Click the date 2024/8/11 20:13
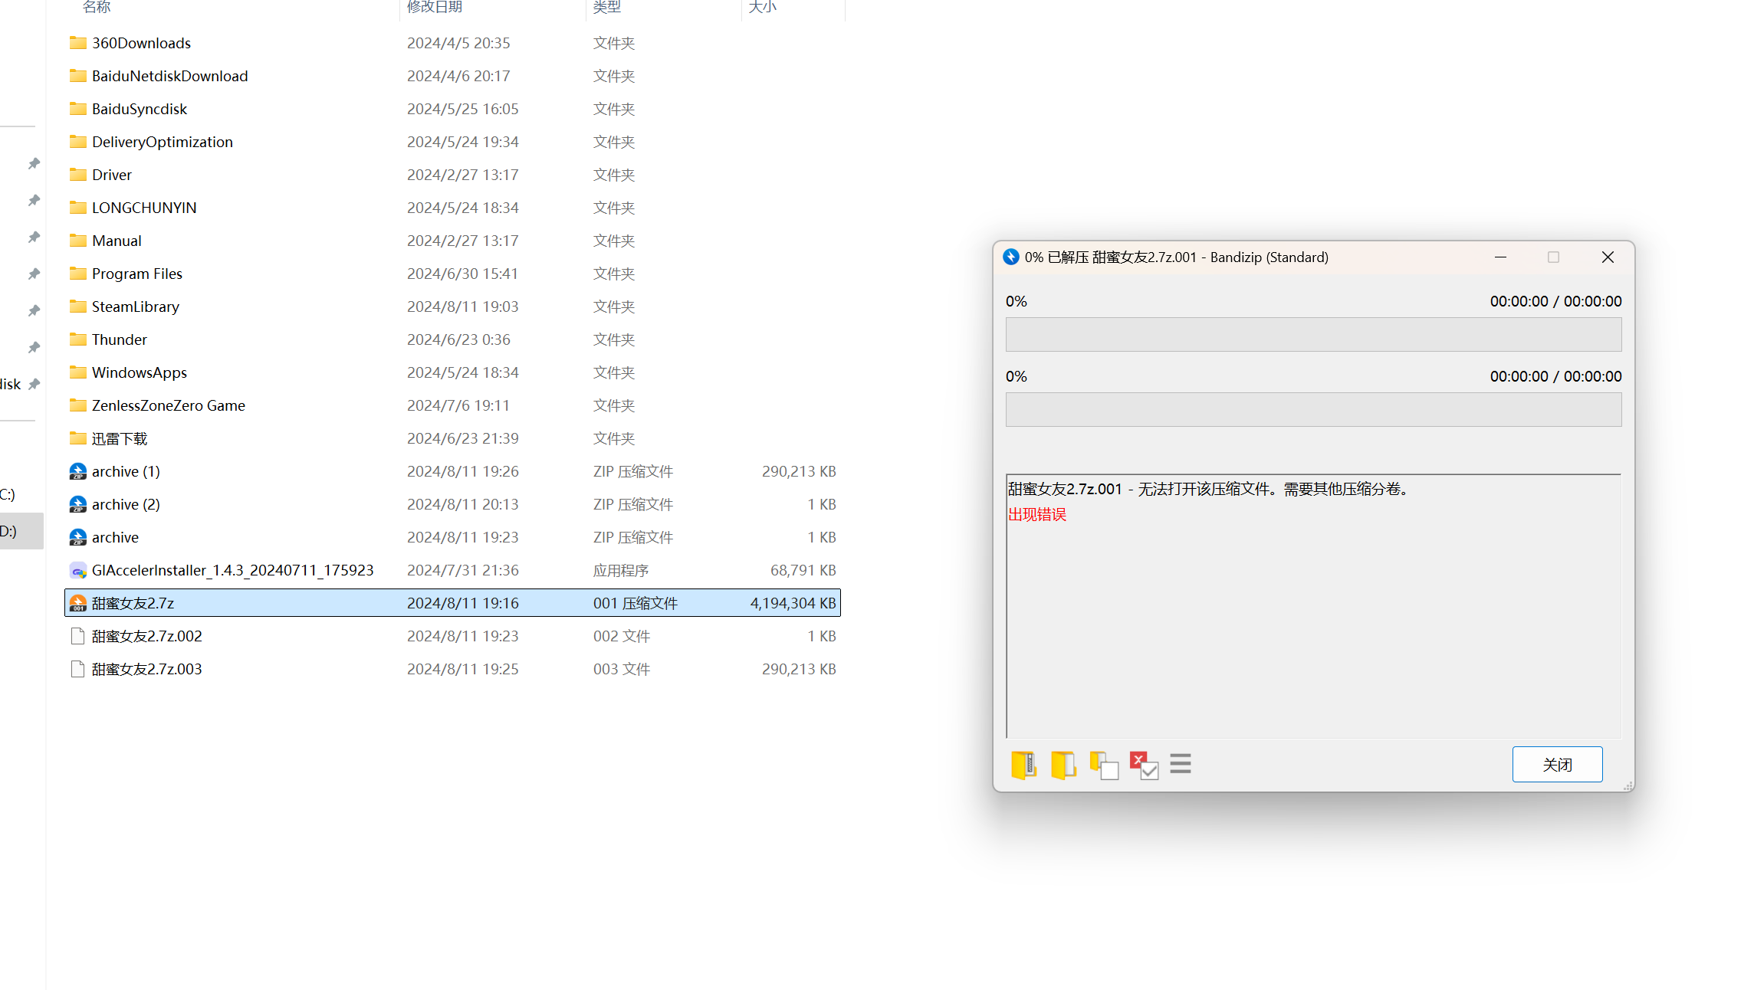 click(462, 504)
